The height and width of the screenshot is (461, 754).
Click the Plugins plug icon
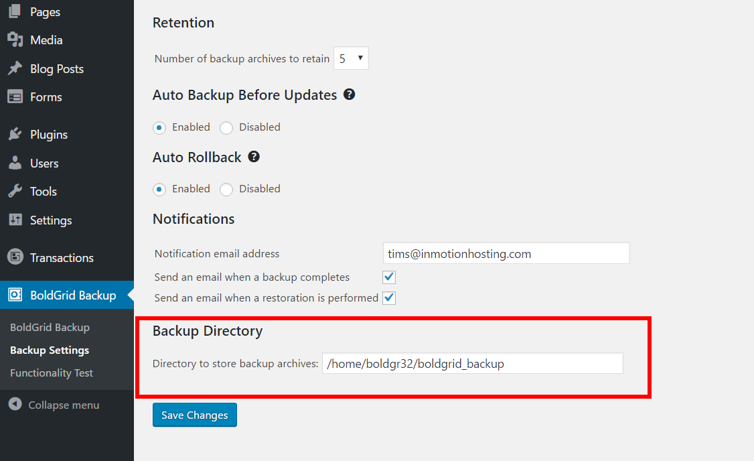pyautogui.click(x=15, y=134)
